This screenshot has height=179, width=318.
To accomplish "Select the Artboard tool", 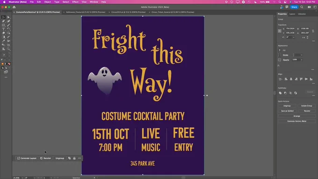I will (8, 45).
